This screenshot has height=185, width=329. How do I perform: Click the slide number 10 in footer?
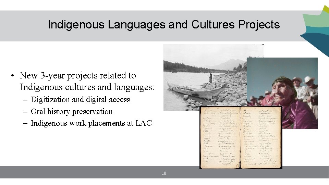click(x=164, y=173)
